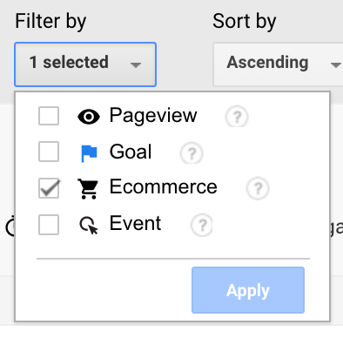Tick the Event filter checkbox

49,225
